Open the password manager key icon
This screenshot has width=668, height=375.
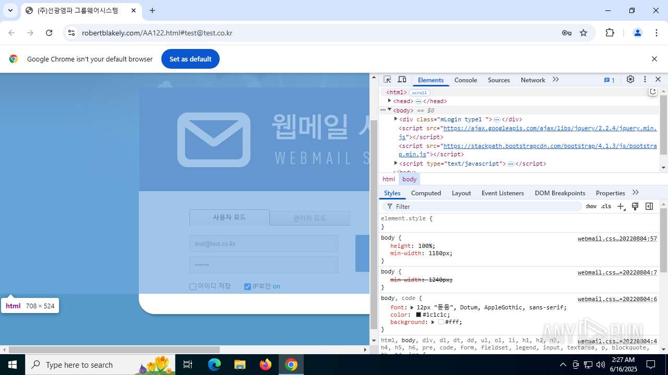click(x=567, y=33)
